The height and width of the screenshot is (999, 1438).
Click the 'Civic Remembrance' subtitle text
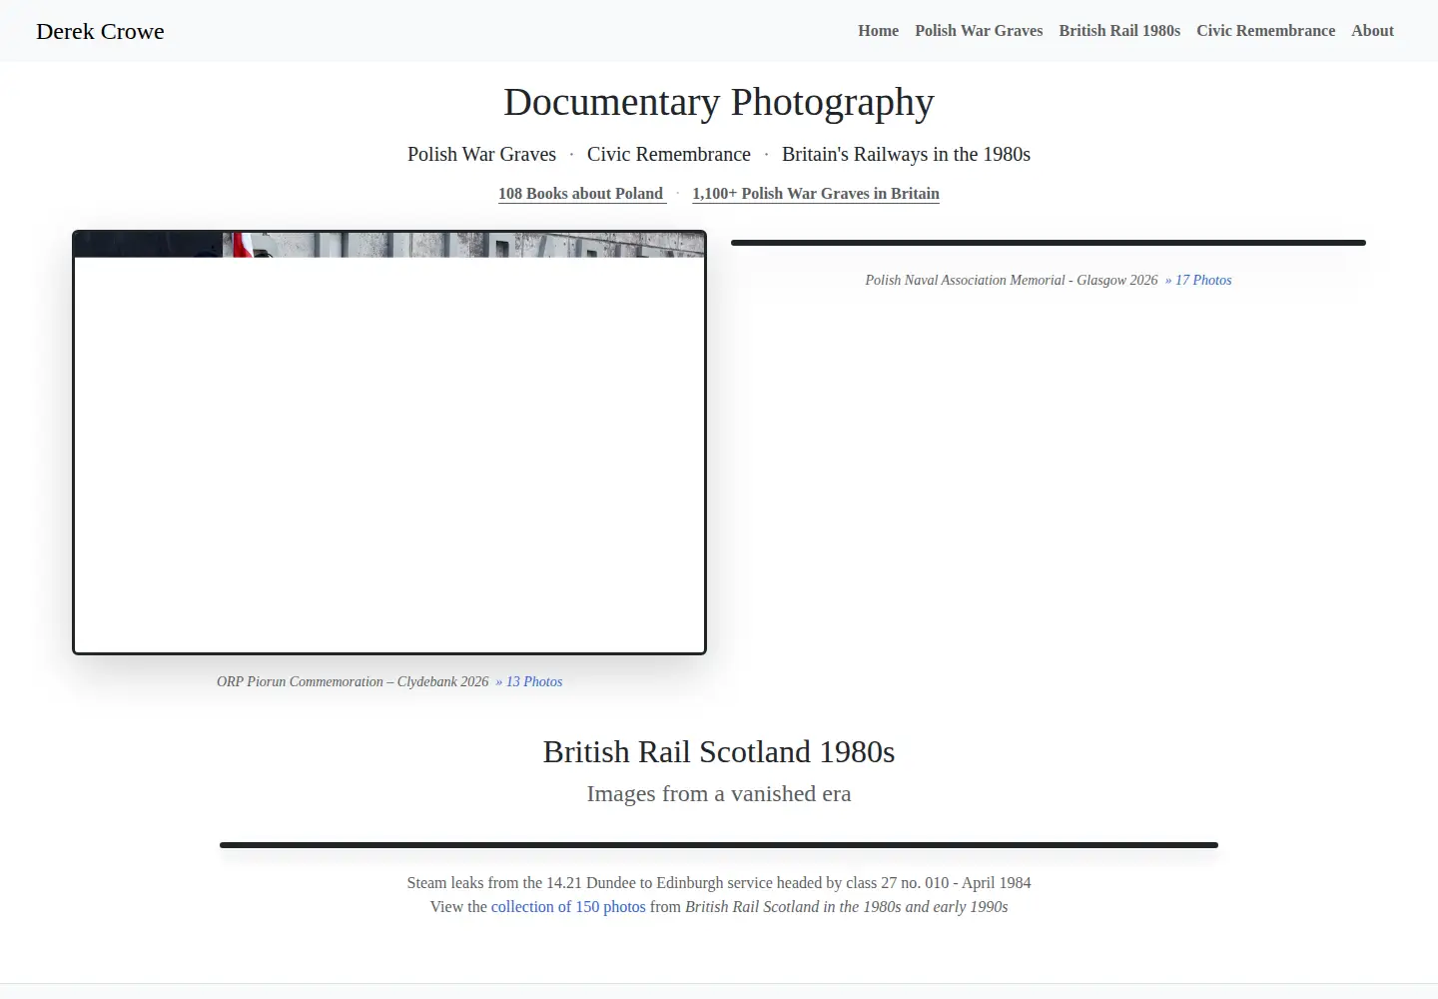(669, 154)
